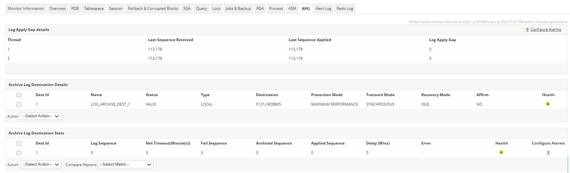Image resolution: width=570 pixels, height=173 pixels.
Task: Check the Dest Id 1 row in Destination Stats
Action: pos(19,153)
